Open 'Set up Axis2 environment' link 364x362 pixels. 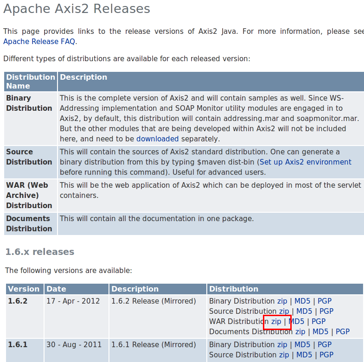pyautogui.click(x=305, y=162)
